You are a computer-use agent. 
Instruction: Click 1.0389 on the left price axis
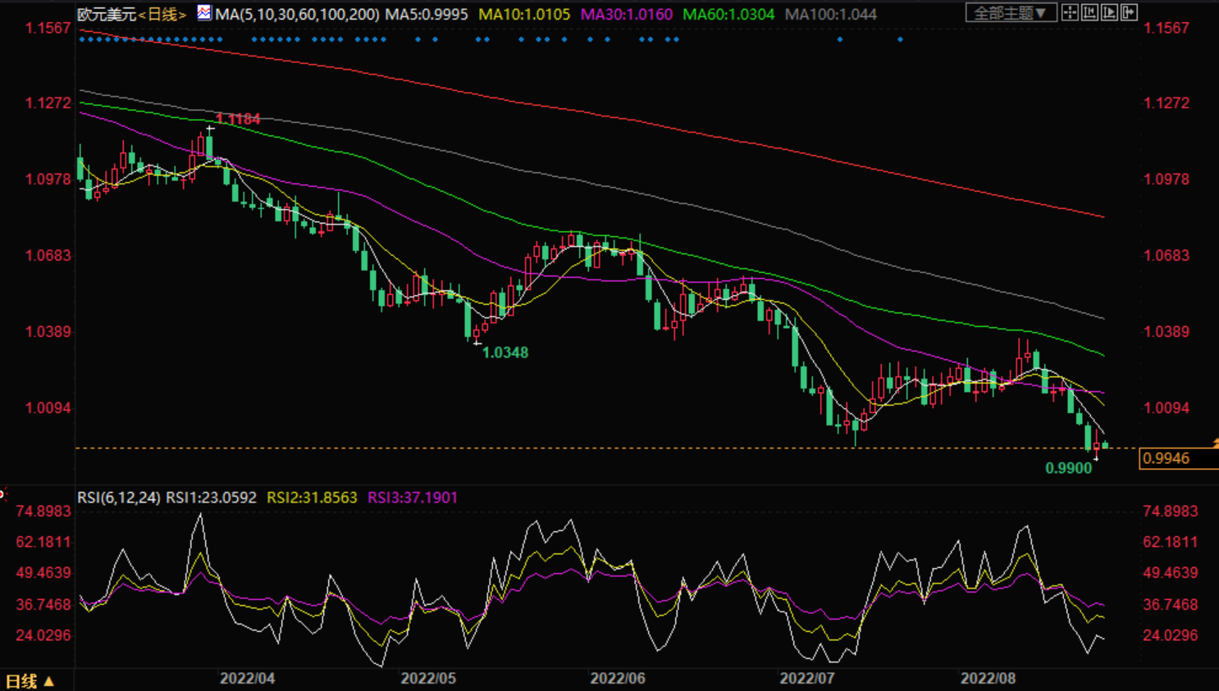(48, 332)
